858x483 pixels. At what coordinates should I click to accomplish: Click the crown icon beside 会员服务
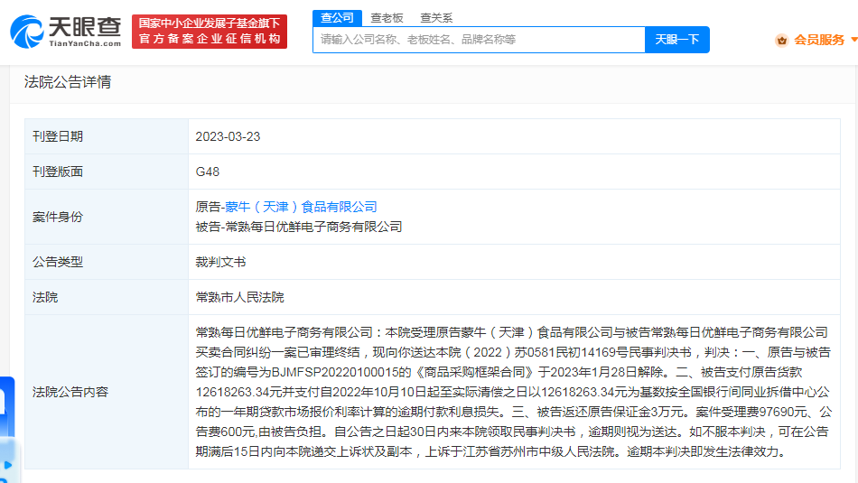pos(782,40)
